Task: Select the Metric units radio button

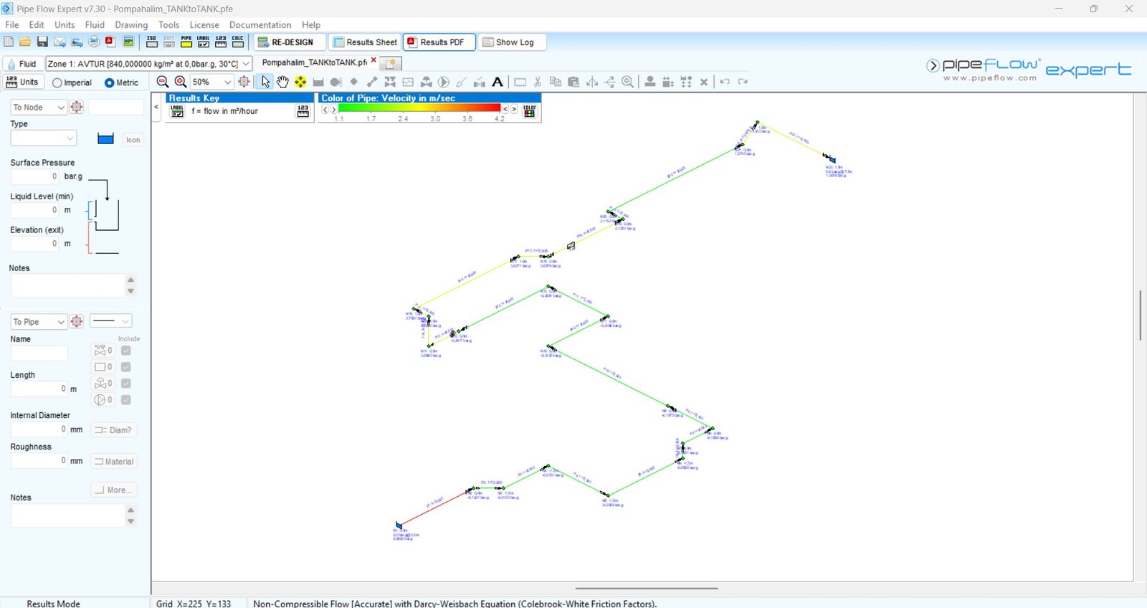Action: (x=110, y=83)
